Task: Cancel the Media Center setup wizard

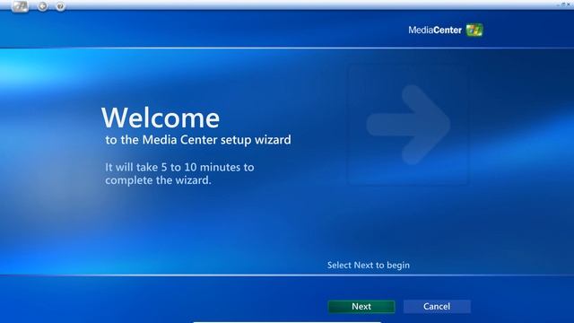Action: point(437,307)
